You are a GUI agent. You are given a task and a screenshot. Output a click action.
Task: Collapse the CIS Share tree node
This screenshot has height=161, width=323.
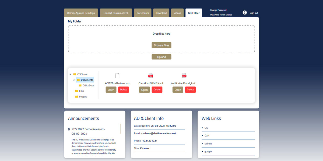(x=70, y=74)
